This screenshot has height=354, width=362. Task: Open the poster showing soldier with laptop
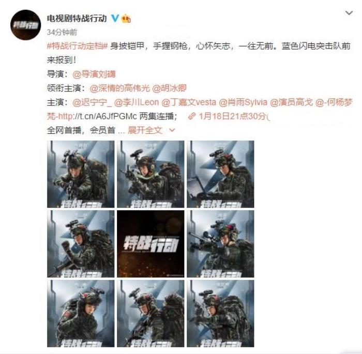tap(220, 174)
